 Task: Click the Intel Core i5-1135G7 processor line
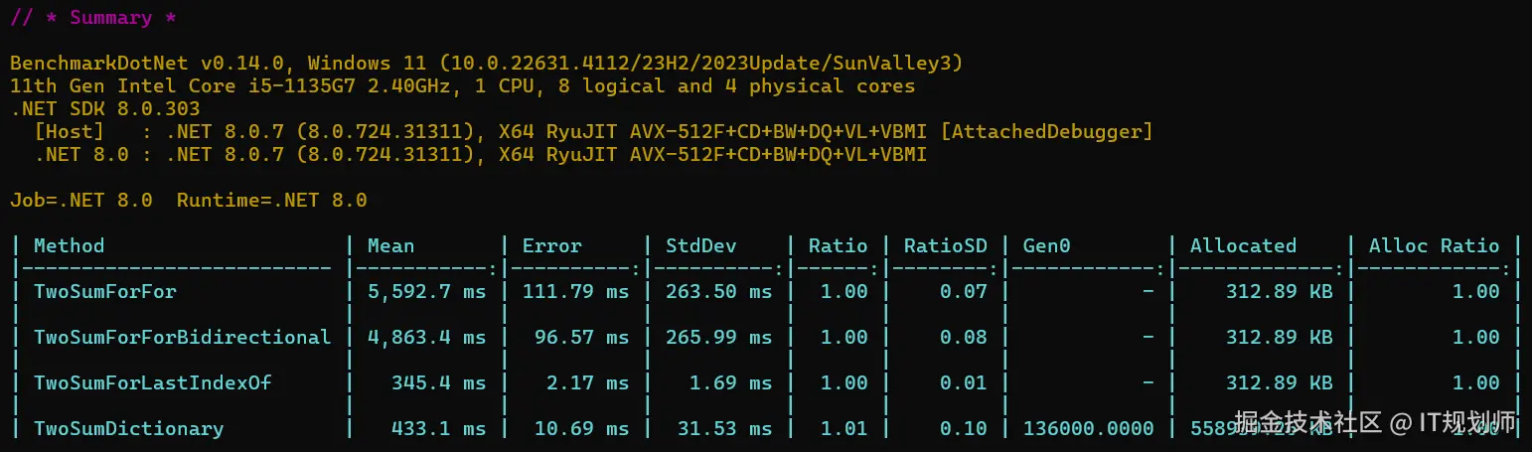pos(462,85)
